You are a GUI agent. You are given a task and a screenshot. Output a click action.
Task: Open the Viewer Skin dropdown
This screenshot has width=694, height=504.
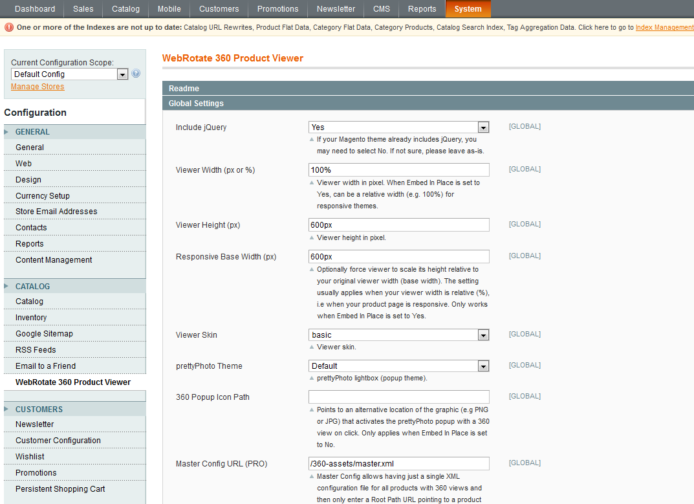pos(399,335)
